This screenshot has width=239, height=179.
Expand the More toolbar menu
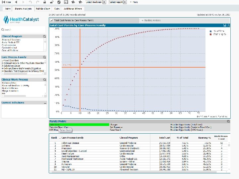134,2
